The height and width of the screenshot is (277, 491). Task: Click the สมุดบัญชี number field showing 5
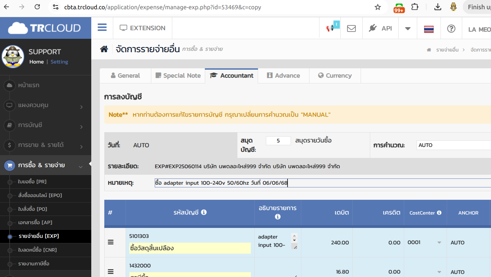coord(278,141)
